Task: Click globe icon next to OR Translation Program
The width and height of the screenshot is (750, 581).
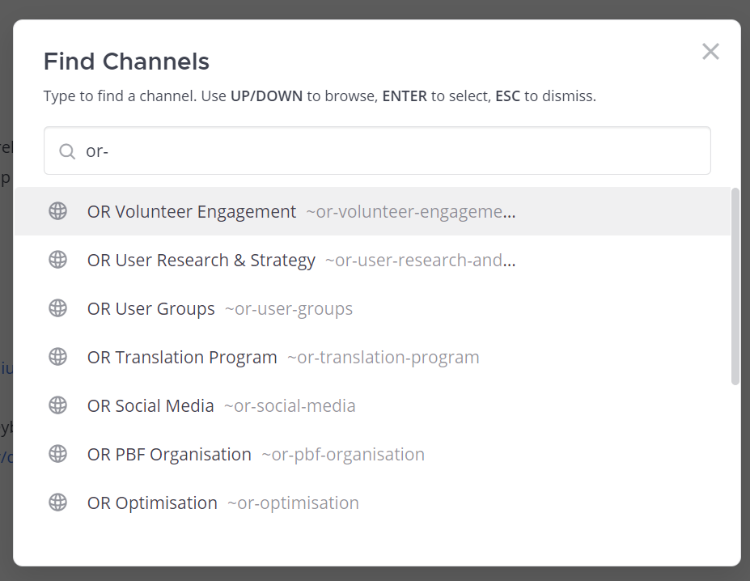Action: tap(57, 357)
